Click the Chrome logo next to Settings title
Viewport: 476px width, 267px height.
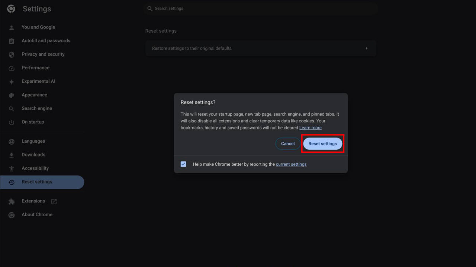click(x=10, y=9)
